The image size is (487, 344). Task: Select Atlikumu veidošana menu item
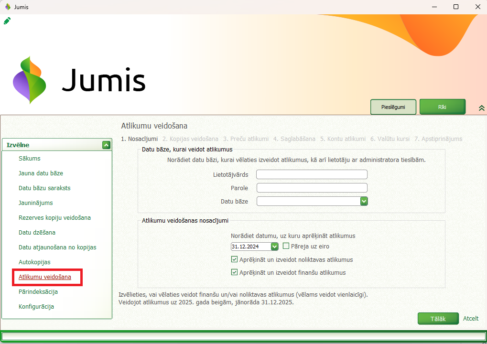[45, 277]
